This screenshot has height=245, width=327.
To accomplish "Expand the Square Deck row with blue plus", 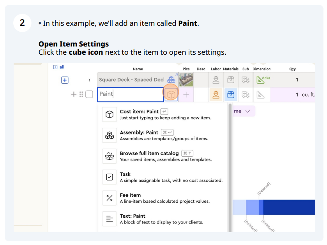I will click(65, 80).
